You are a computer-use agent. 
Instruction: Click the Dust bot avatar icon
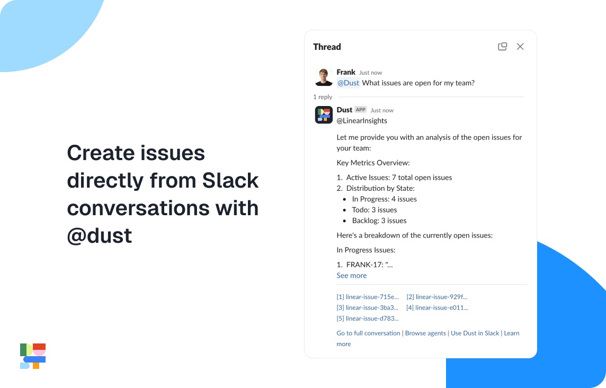point(324,114)
